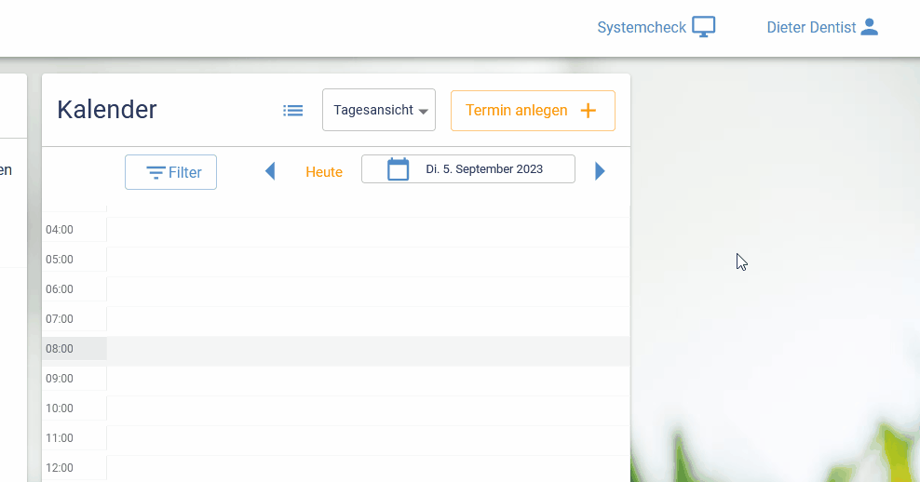This screenshot has height=482, width=920.
Task: Click the 12:00 time label
Action: click(60, 468)
